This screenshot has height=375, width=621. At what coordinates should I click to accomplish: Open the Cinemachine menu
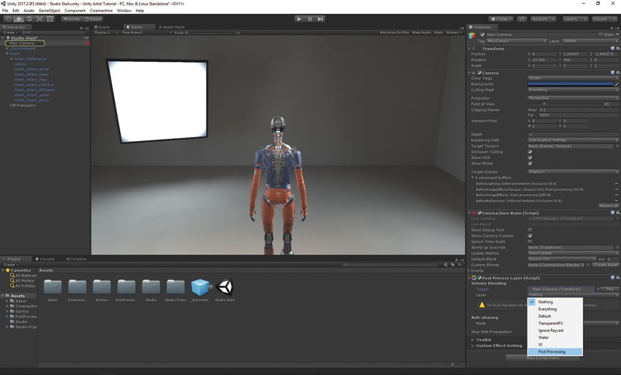(x=101, y=10)
